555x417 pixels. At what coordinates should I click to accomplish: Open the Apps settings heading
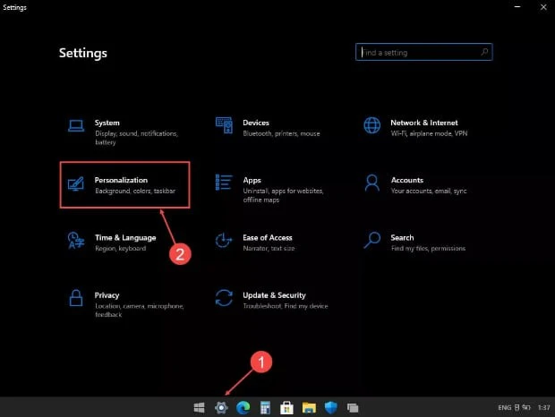(252, 181)
